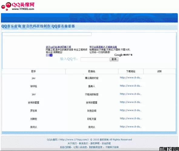Open the 本站历程 footer link
The width and height of the screenshot is (179, 151).
[x=106, y=143]
